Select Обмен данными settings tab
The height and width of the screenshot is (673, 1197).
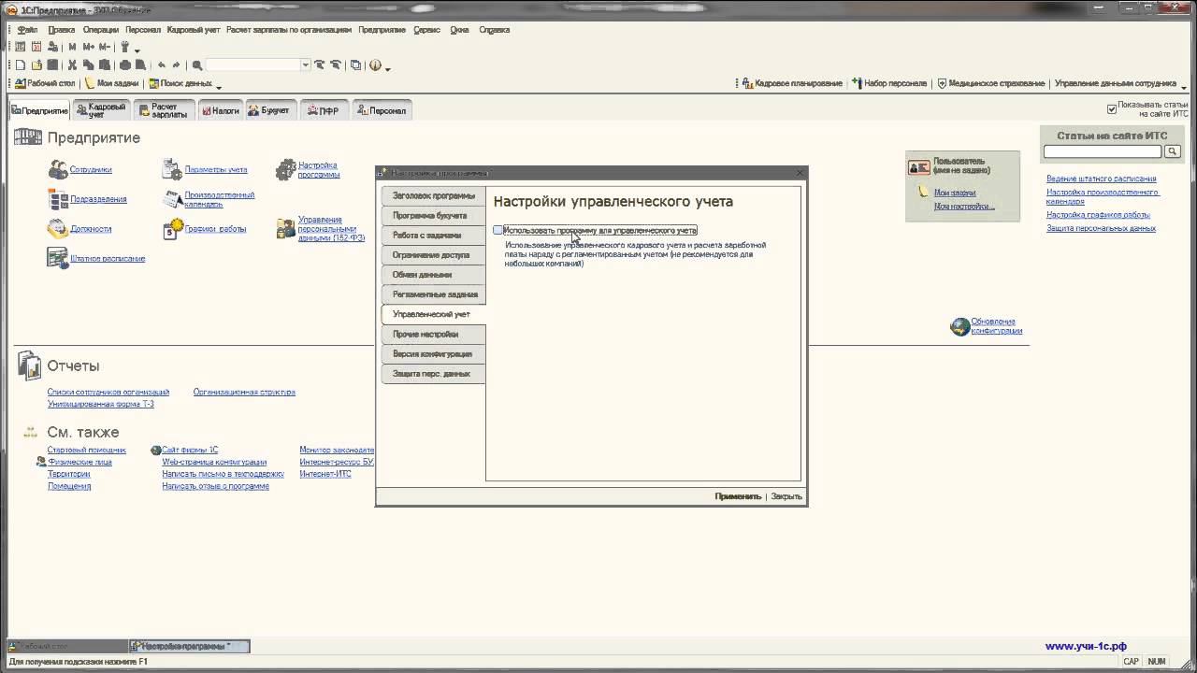433,275
